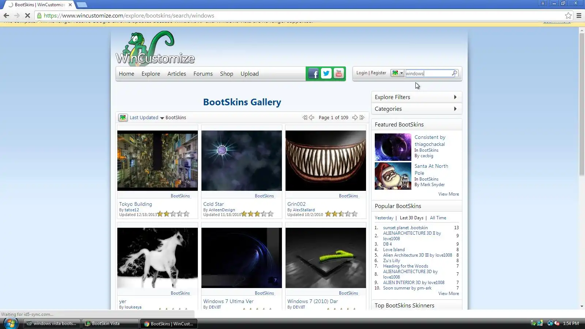Open the Windows 7 Ultima Ver thumbnail
The height and width of the screenshot is (329, 585).
pyautogui.click(x=242, y=258)
